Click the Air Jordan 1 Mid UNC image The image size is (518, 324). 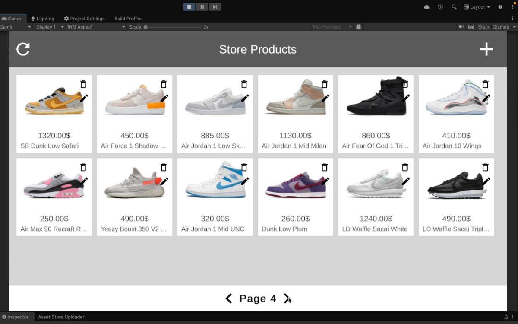(x=215, y=179)
